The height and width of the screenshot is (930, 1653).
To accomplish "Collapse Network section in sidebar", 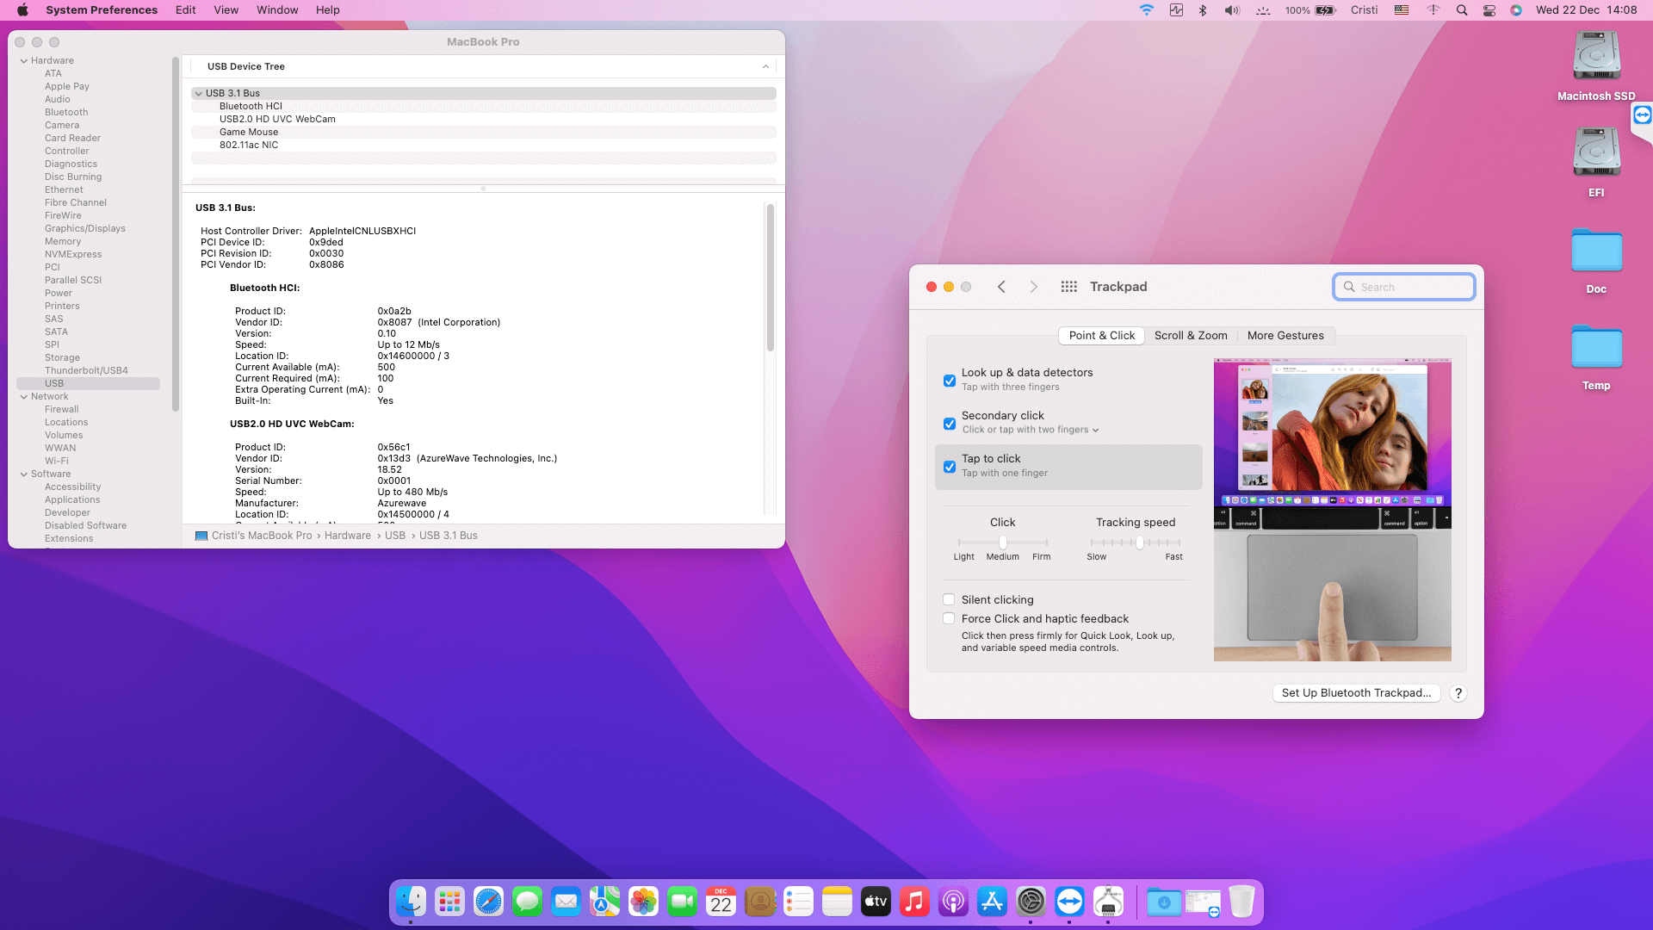I will pos(23,397).
